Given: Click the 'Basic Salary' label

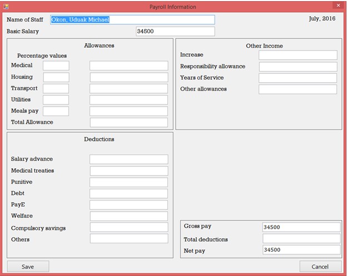Looking at the screenshot, I should [23, 32].
